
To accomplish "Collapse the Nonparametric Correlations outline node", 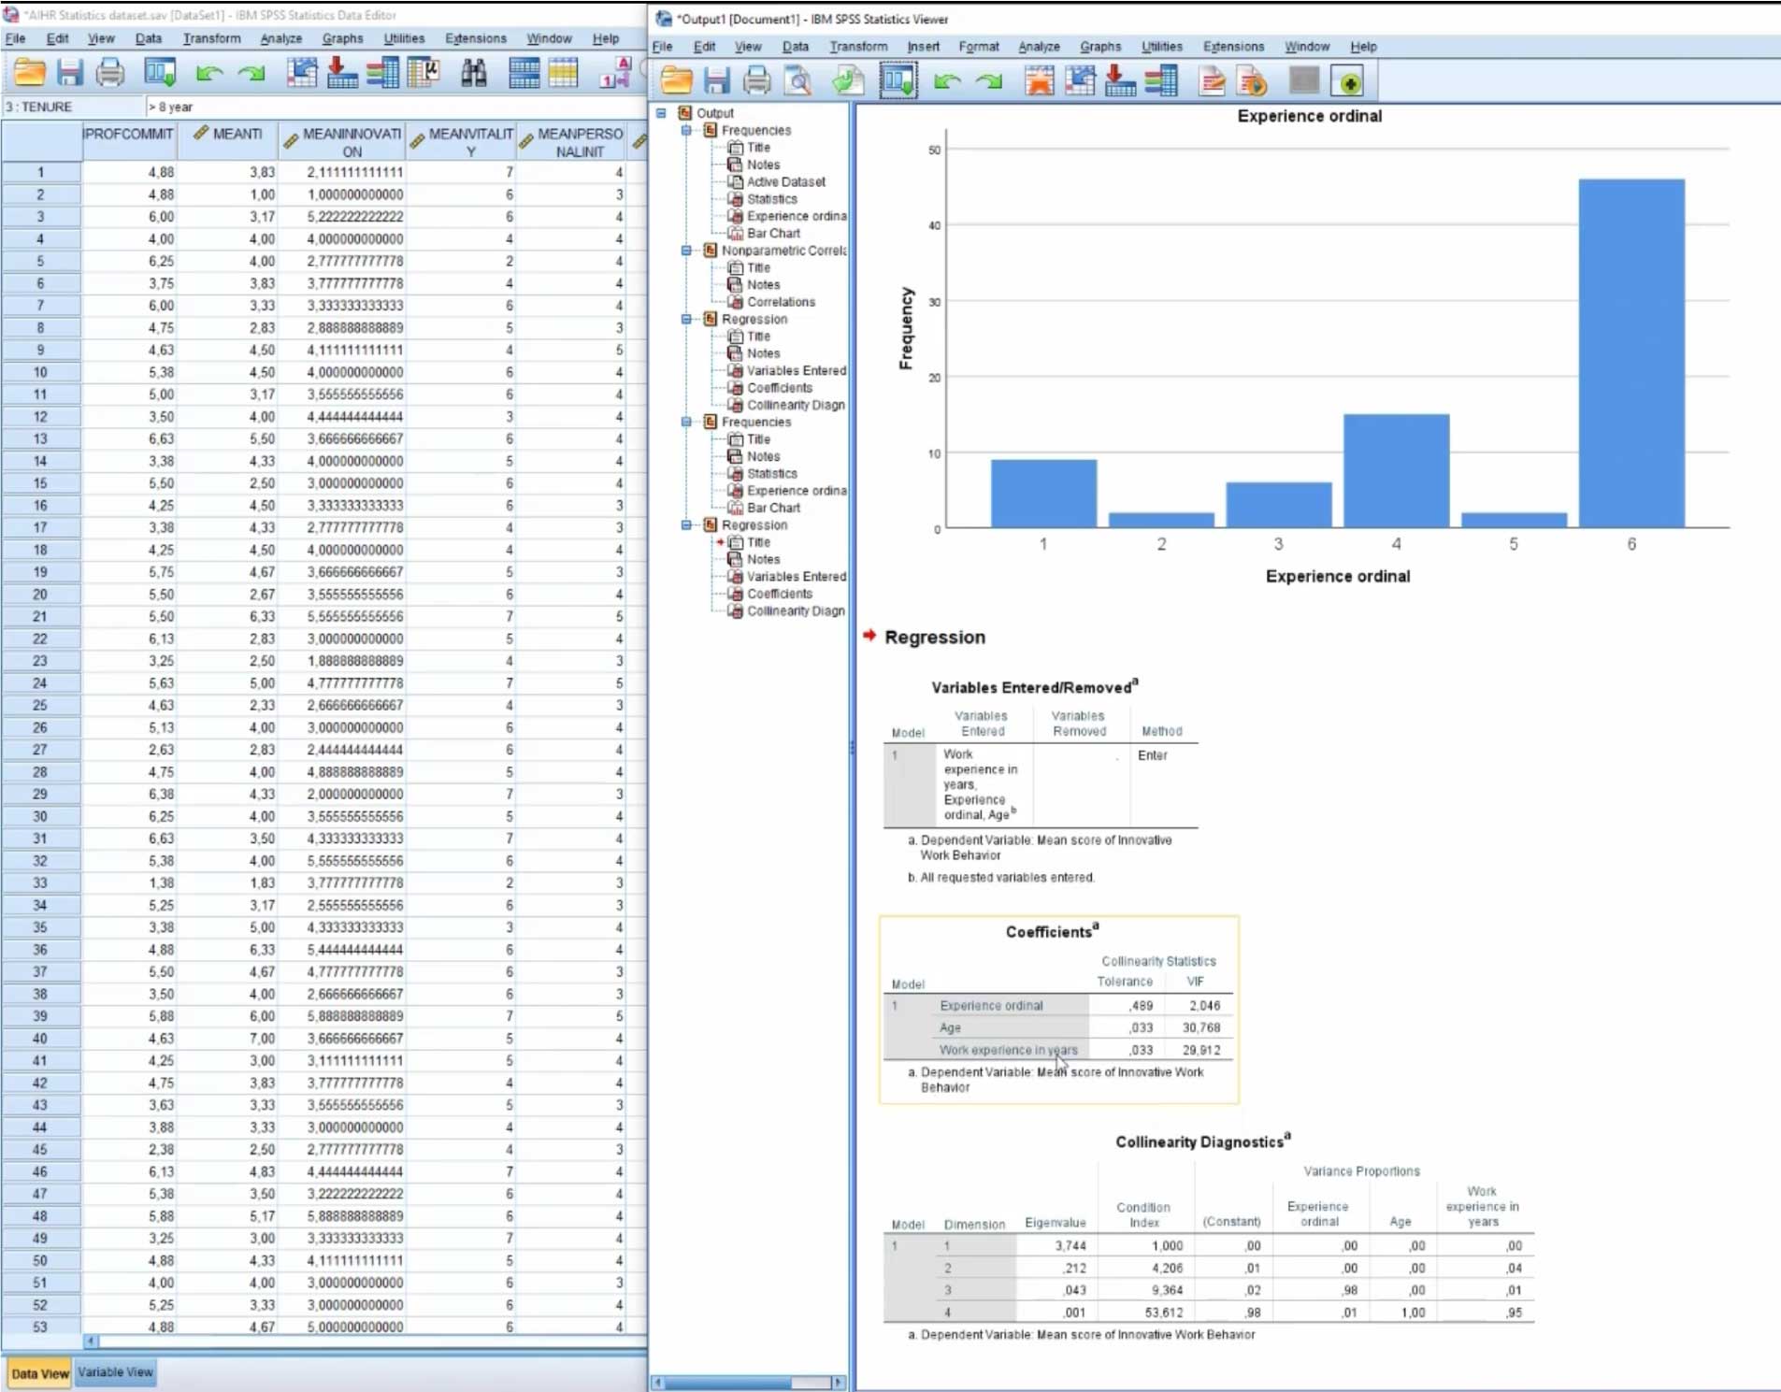I will coord(686,251).
